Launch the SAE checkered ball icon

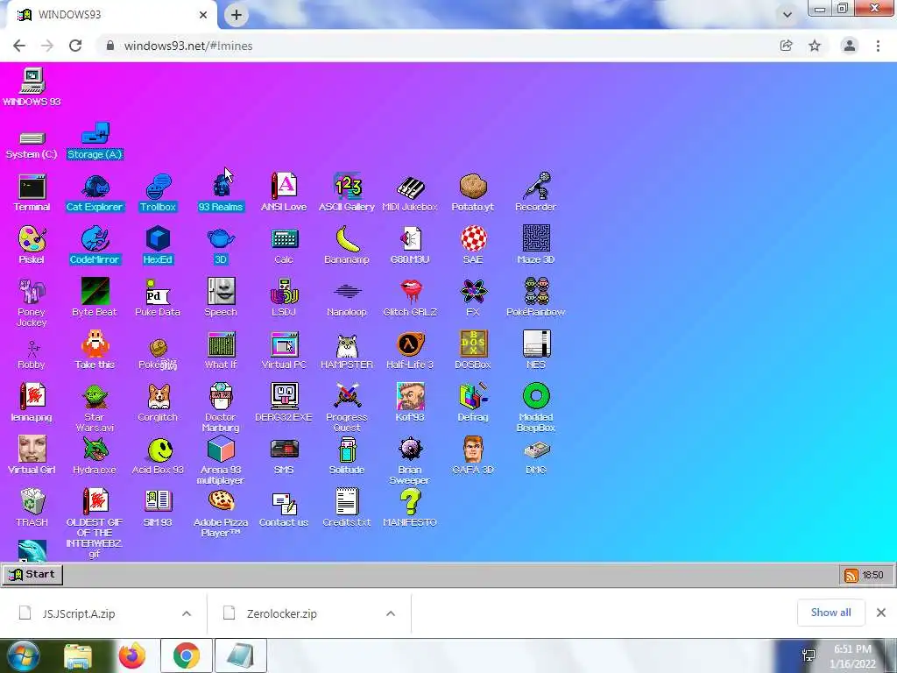point(472,239)
